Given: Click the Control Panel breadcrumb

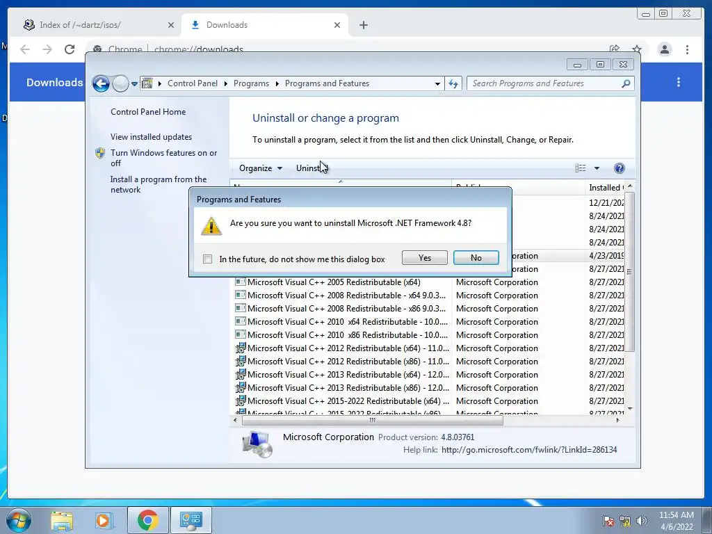Looking at the screenshot, I should (193, 83).
